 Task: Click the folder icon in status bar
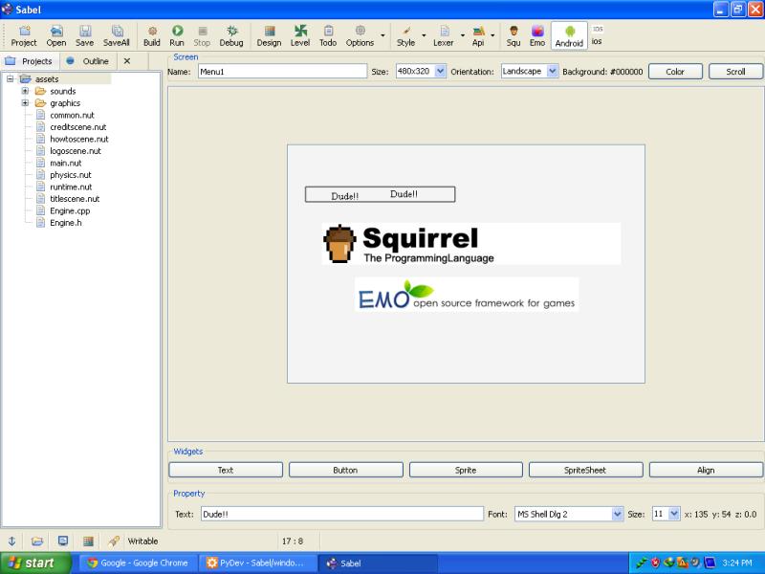[x=37, y=541]
